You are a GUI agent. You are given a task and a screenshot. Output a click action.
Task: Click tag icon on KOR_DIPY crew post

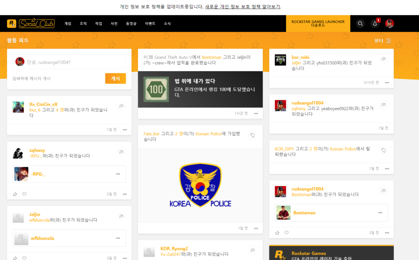pyautogui.click(x=383, y=150)
